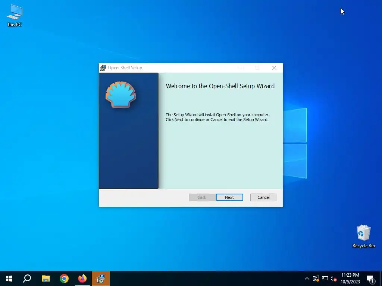382x286 pixels.
Task: Show hidden system tray icons
Action: pyautogui.click(x=307, y=279)
